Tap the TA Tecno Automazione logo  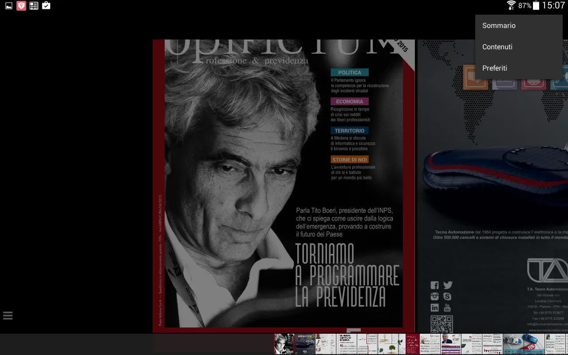pos(547,270)
